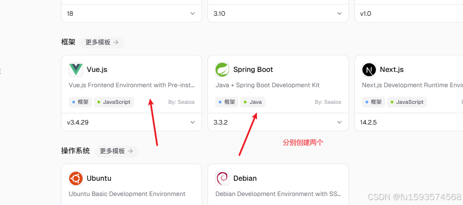Click the Java + Spring Boot Development Kit text

click(268, 85)
